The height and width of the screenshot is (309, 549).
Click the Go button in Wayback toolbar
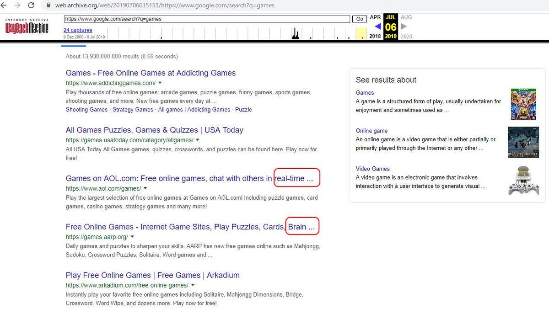[360, 19]
